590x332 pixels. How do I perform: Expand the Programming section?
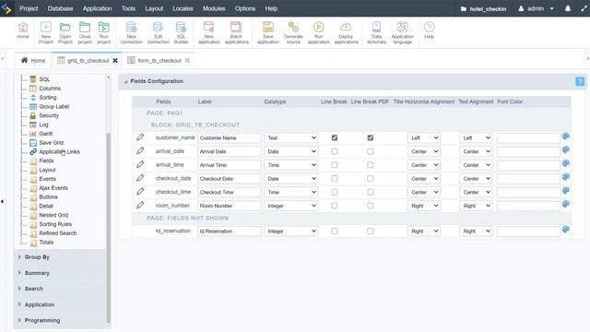42,320
